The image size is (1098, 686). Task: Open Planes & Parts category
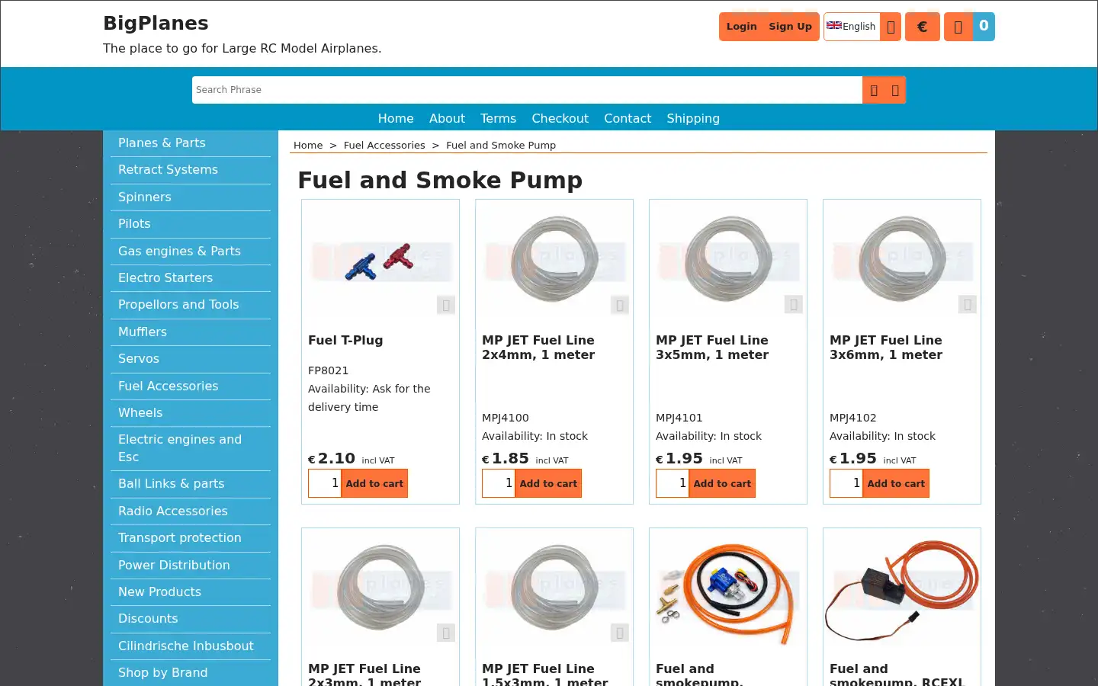(191, 143)
